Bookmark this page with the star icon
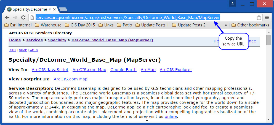Viewport: 274px width, 125px height. pyautogui.click(x=259, y=17)
